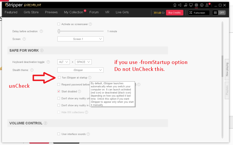Screen dimensions: 233x145
Task: Toggle first Don't show any nudity checkbox
Action: pyautogui.click(x=59, y=98)
